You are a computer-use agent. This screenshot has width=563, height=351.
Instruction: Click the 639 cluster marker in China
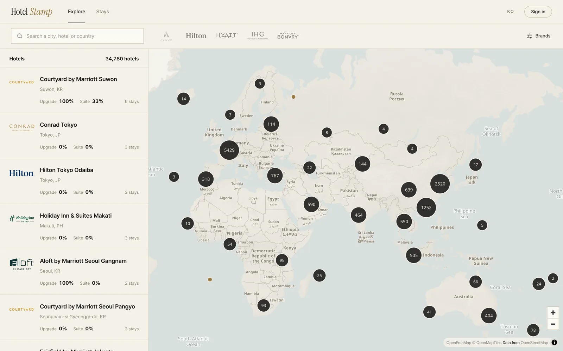click(409, 190)
